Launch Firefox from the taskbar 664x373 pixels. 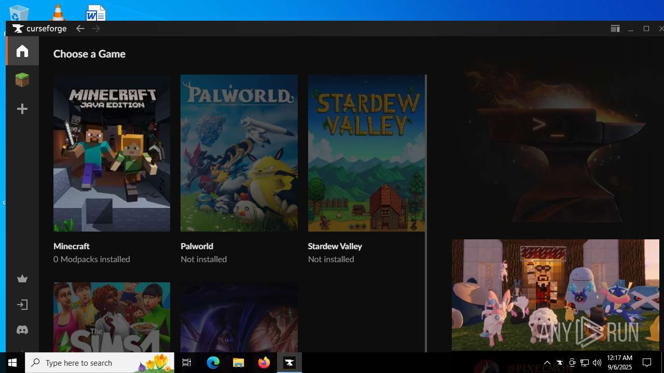264,363
